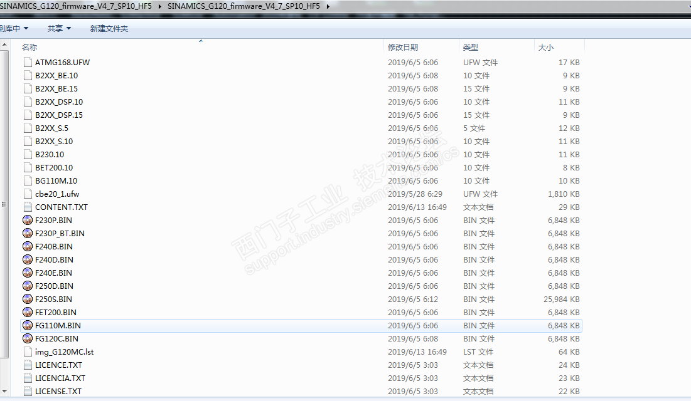Select the F240D.BIN disc image icon
The width and height of the screenshot is (691, 401).
[x=28, y=259]
